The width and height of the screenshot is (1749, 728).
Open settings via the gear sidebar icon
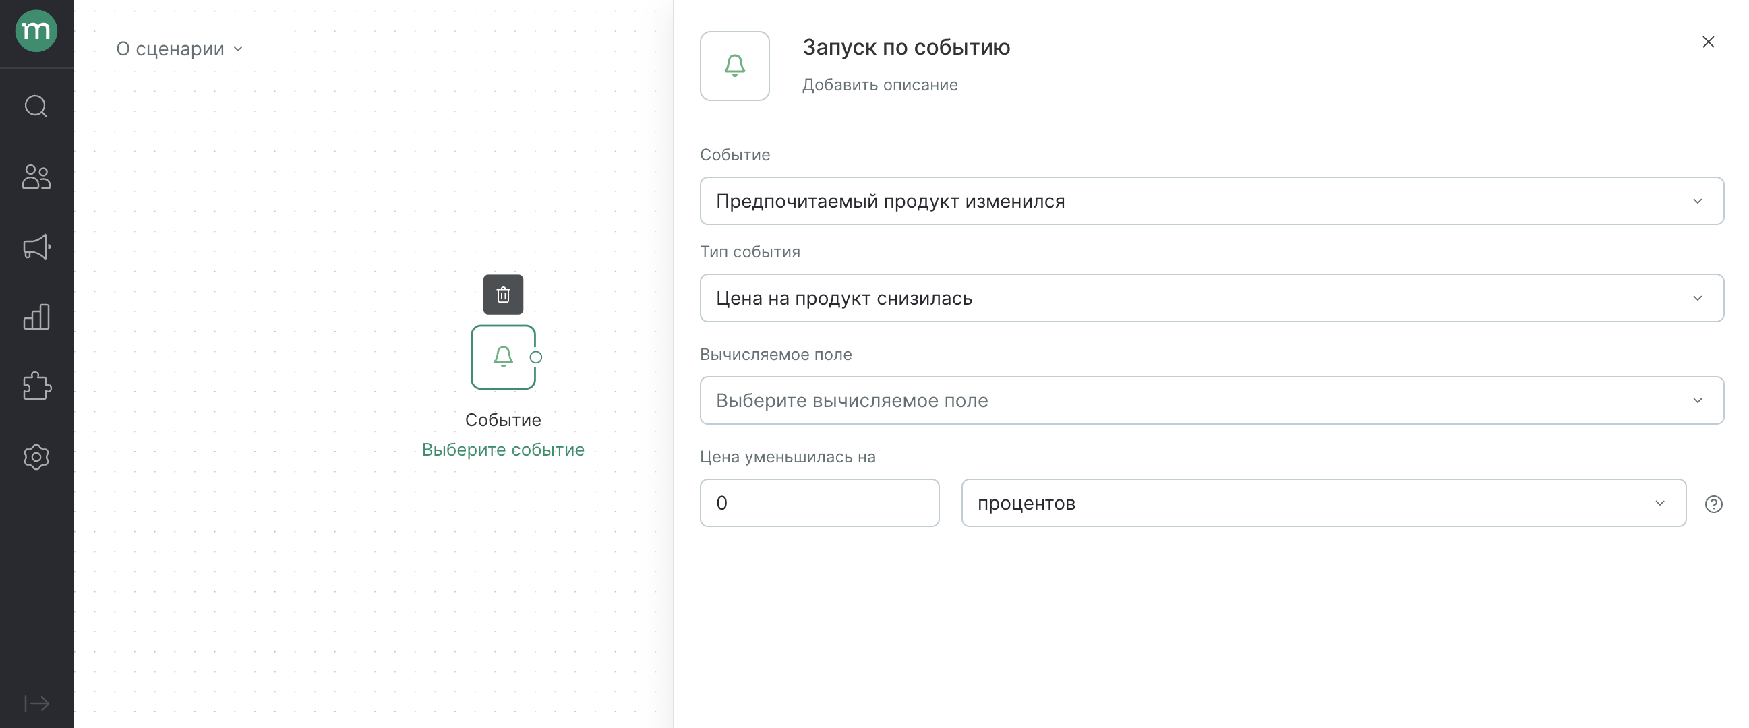point(36,456)
